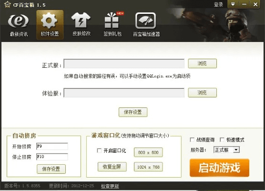The height and width of the screenshot is (191, 265).
Task: Click the 恢复全屏 button
Action: coord(112,167)
